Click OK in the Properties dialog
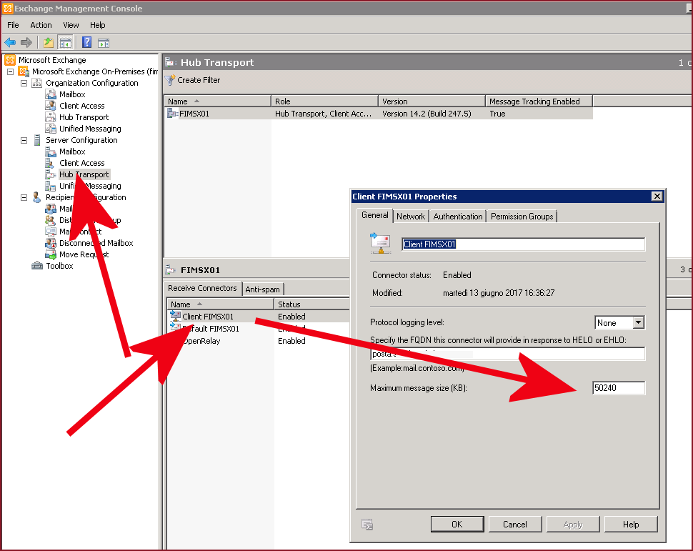 tap(457, 524)
